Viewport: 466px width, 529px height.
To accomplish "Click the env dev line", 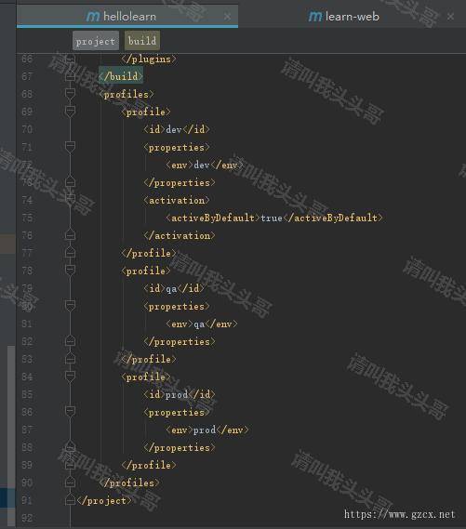I will pyautogui.click(x=205, y=165).
